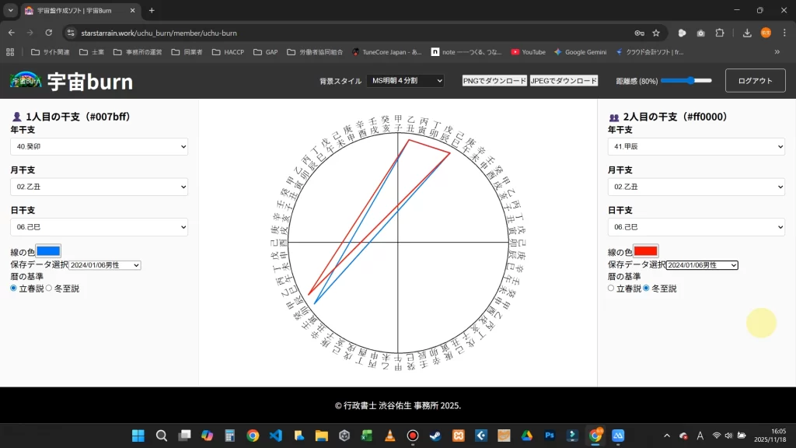The height and width of the screenshot is (448, 796).
Task: Open the Chrome downloads icon
Action: (747, 33)
